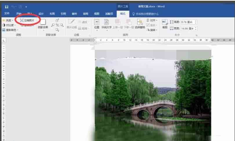The height and width of the screenshot is (141, 235).
Task: Switch to the 邮件 (Mailings) tab
Action: tap(75, 14)
